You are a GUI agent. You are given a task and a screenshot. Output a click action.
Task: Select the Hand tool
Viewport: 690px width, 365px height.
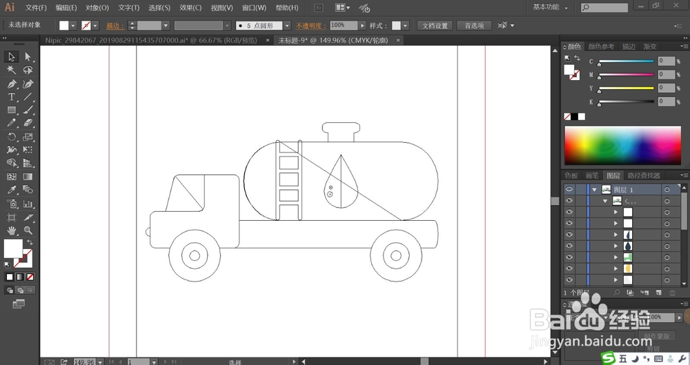tap(12, 230)
